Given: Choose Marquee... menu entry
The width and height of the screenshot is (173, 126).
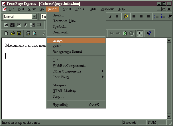Looking at the screenshot, I should pos(76,85).
